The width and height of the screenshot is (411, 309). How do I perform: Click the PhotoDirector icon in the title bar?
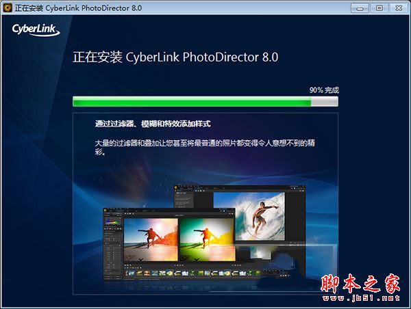click(x=8, y=8)
